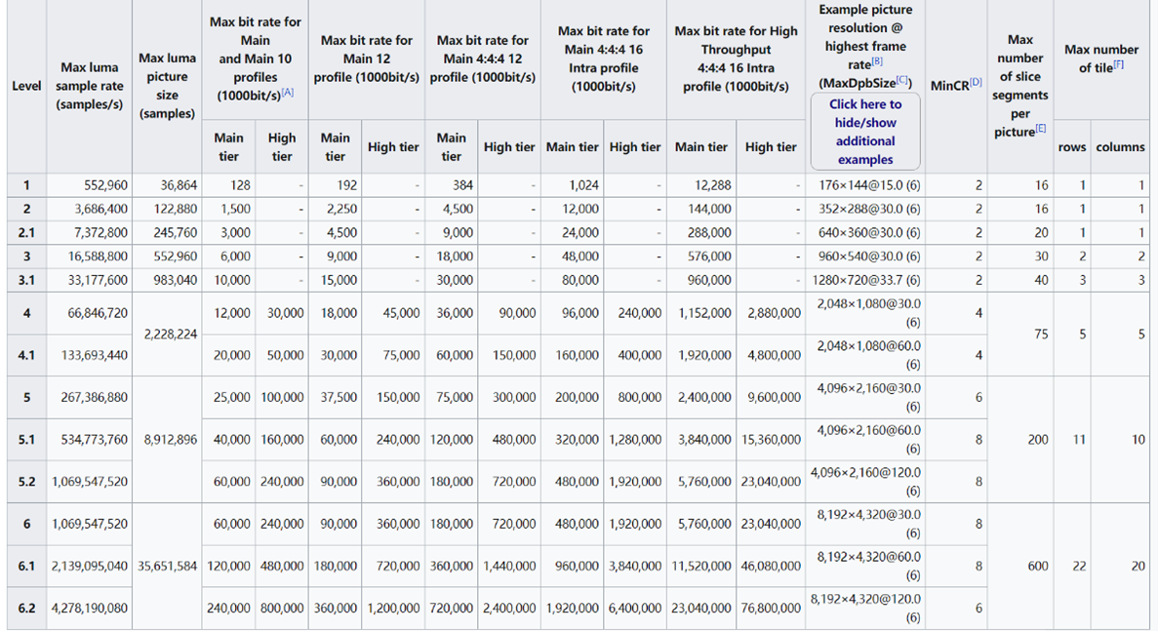Click the 35,651,584 luma picture size cell
The width and height of the screenshot is (1158, 631).
[x=167, y=566]
